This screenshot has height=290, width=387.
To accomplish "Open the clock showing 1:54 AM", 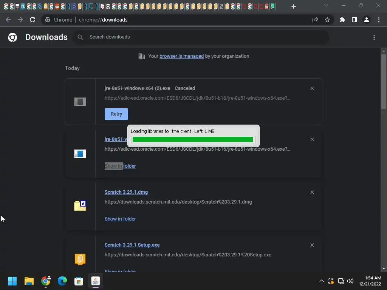I will tap(370, 281).
